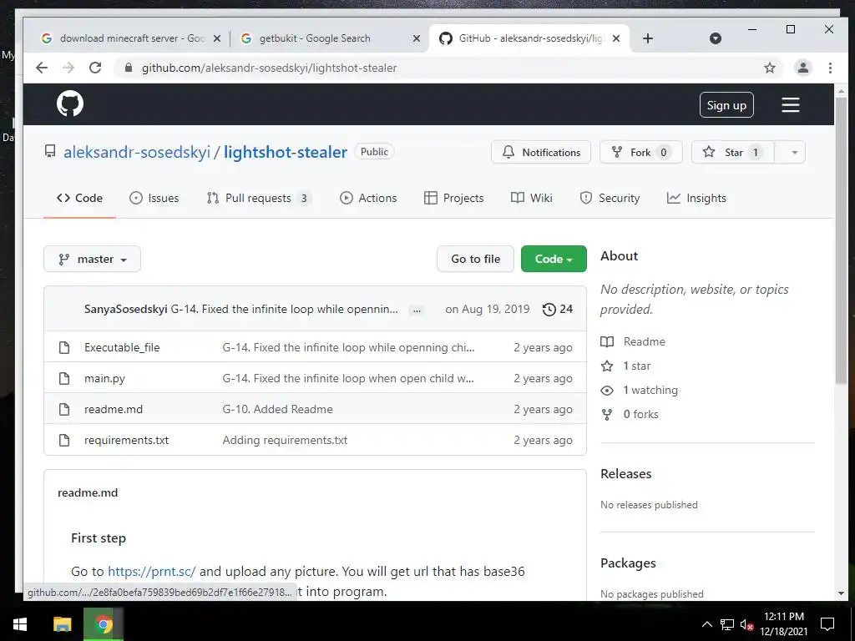Star the repository with Star button
The height and width of the screenshot is (641, 855).
coord(733,152)
